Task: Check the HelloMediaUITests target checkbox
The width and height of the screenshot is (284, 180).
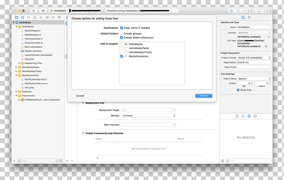Action: pyautogui.click(x=122, y=52)
